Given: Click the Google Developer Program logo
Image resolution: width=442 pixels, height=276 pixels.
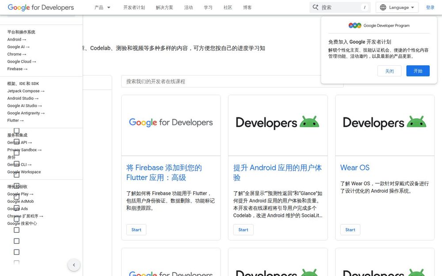Looking at the screenshot, I should coord(379,25).
